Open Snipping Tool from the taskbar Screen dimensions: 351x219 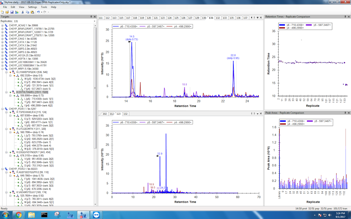pos(57,215)
